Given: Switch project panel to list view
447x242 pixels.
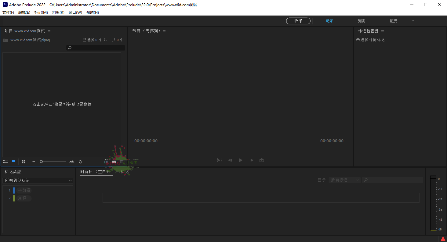Looking at the screenshot, I should click(5, 162).
